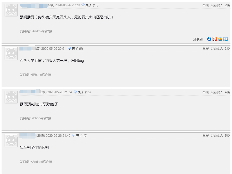
Task: Open the 3楼 commenter's avatar
Action: (x=11, y=53)
